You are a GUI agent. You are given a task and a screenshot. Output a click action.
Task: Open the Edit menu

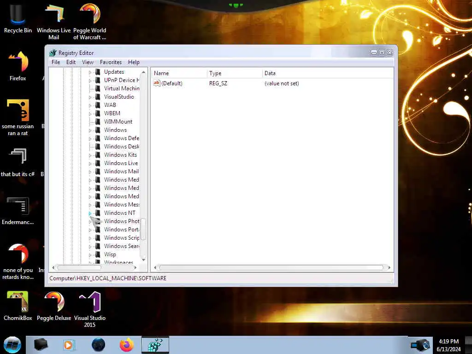[71, 62]
